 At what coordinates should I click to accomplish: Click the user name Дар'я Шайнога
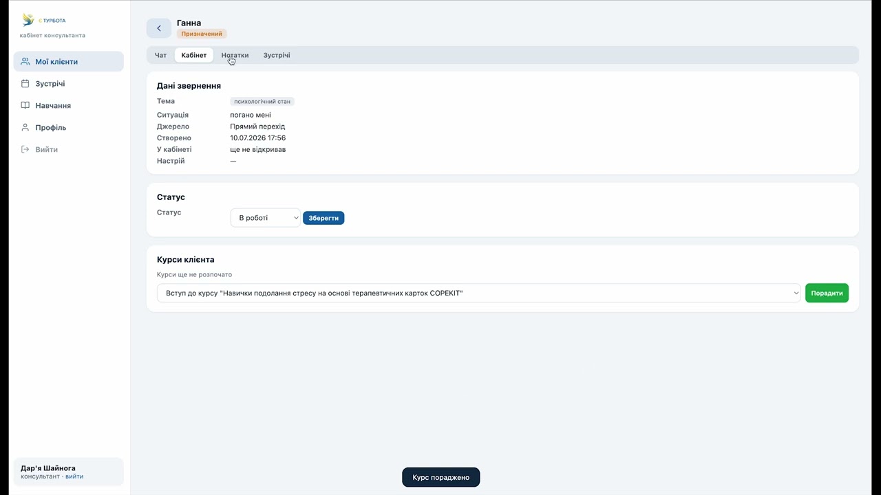click(x=48, y=468)
